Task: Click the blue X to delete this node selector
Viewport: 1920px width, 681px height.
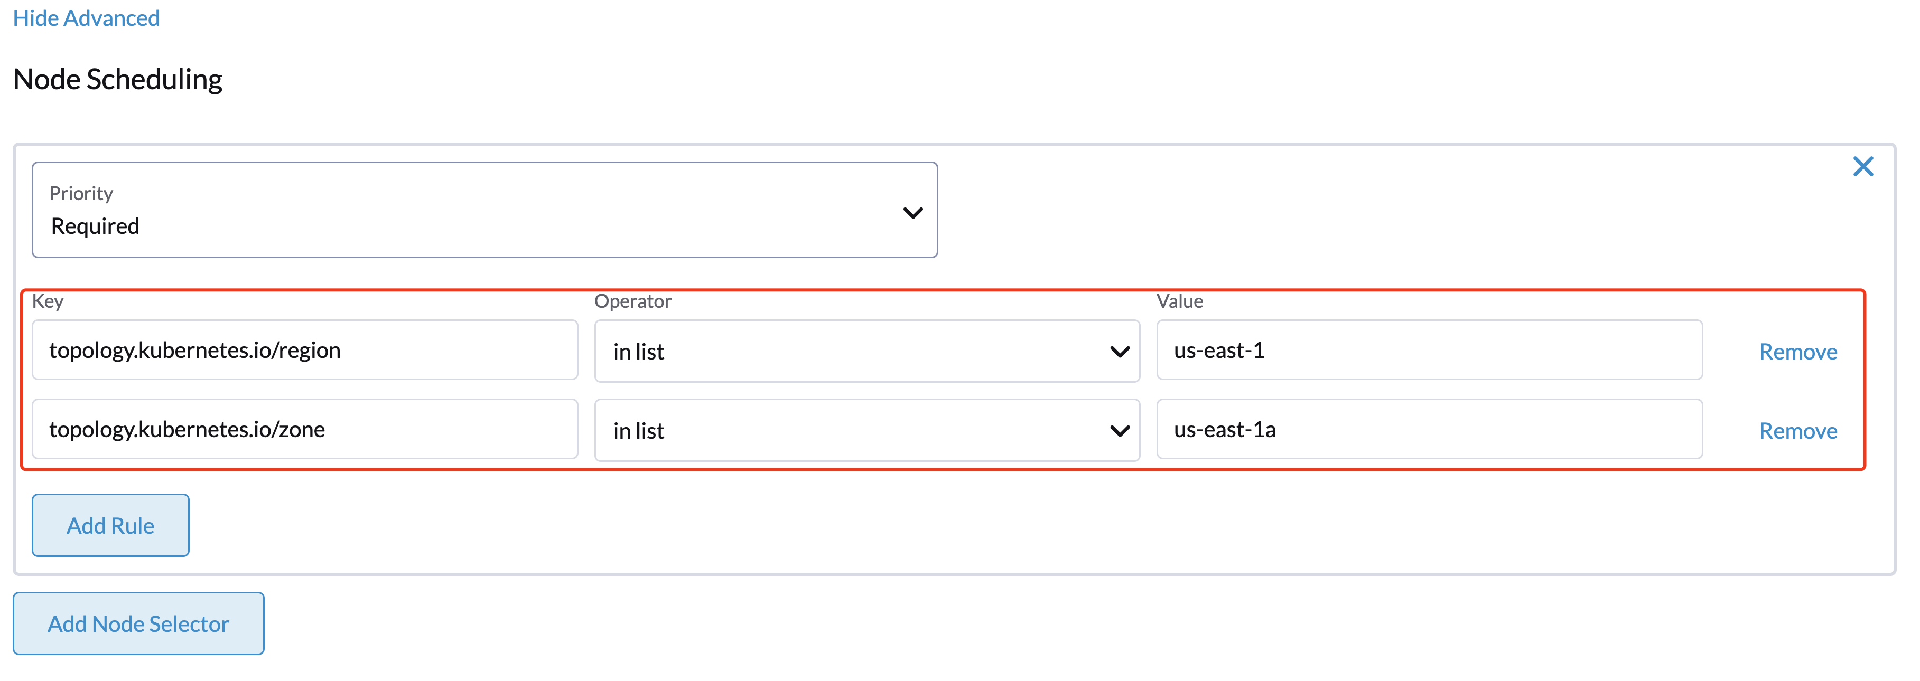Action: [x=1862, y=167]
